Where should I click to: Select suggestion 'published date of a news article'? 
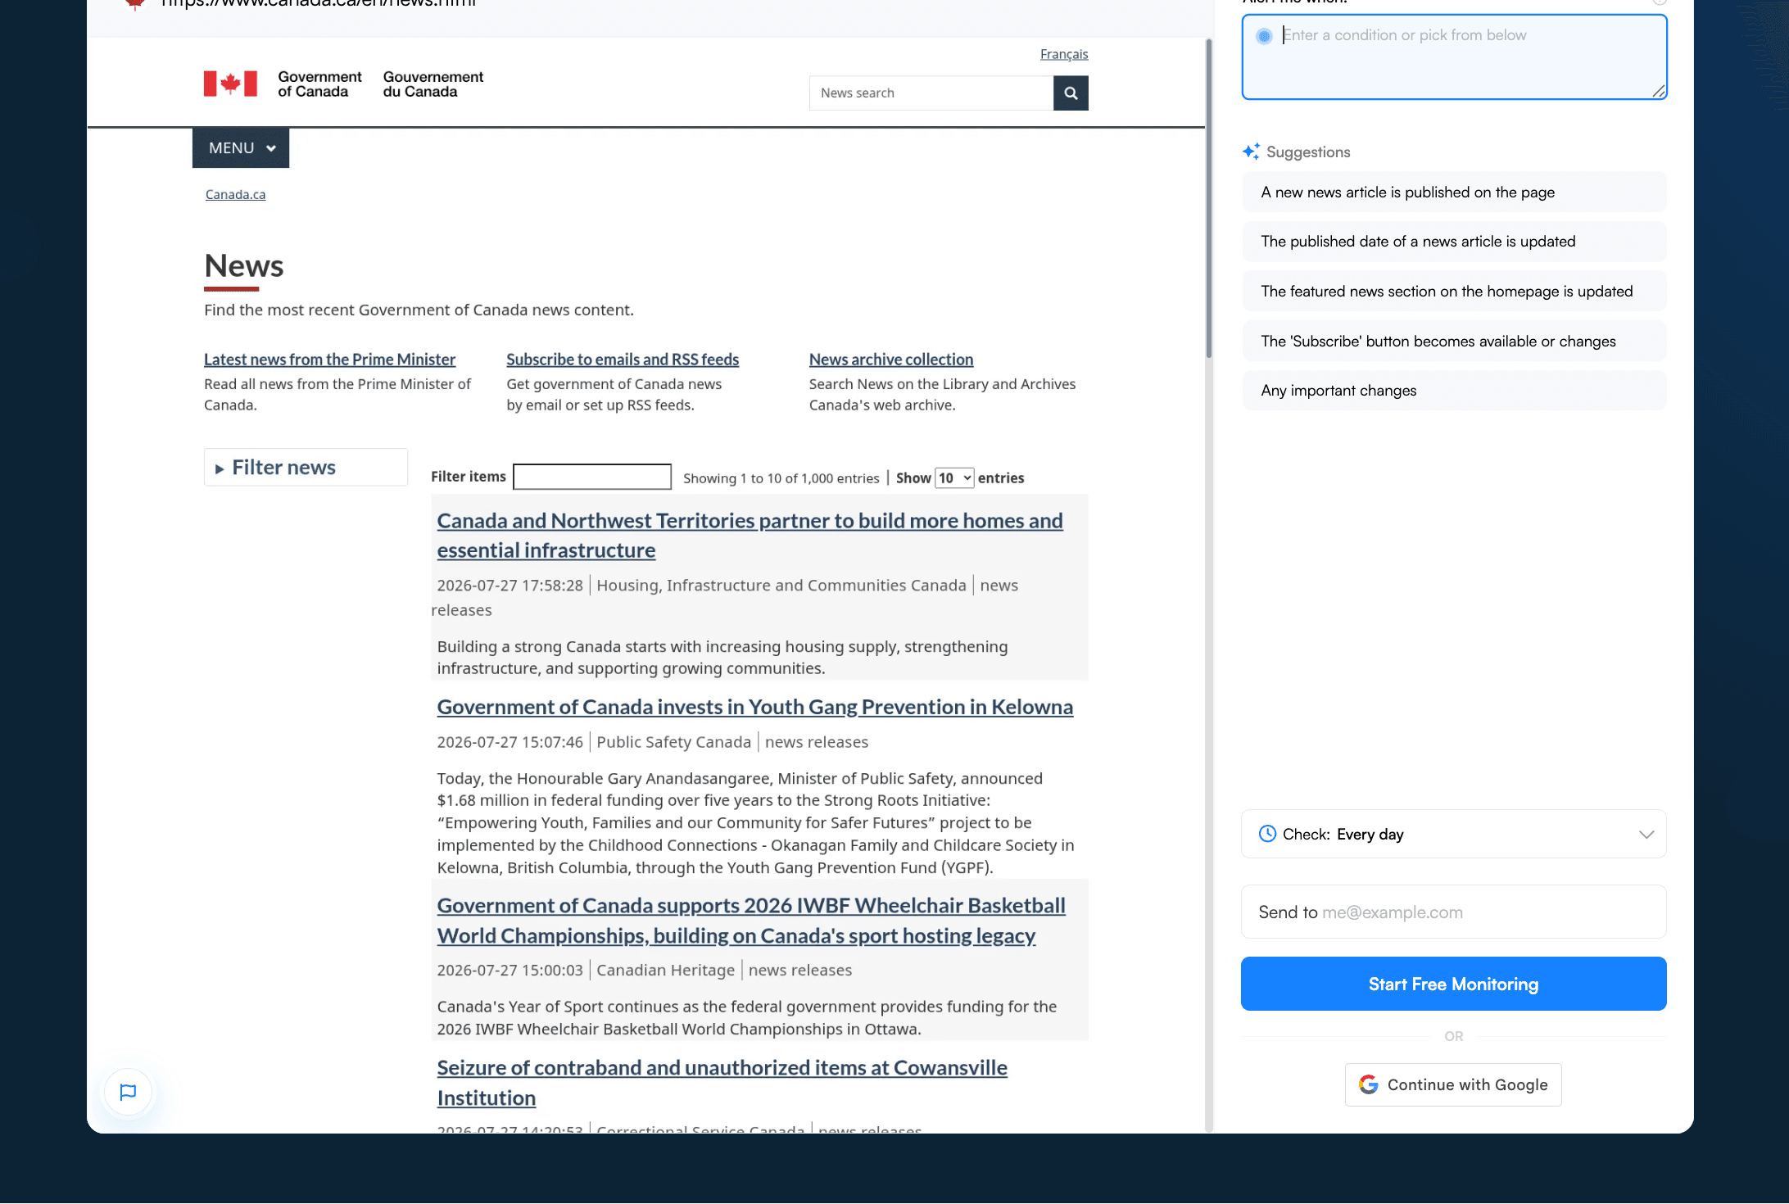1453,242
